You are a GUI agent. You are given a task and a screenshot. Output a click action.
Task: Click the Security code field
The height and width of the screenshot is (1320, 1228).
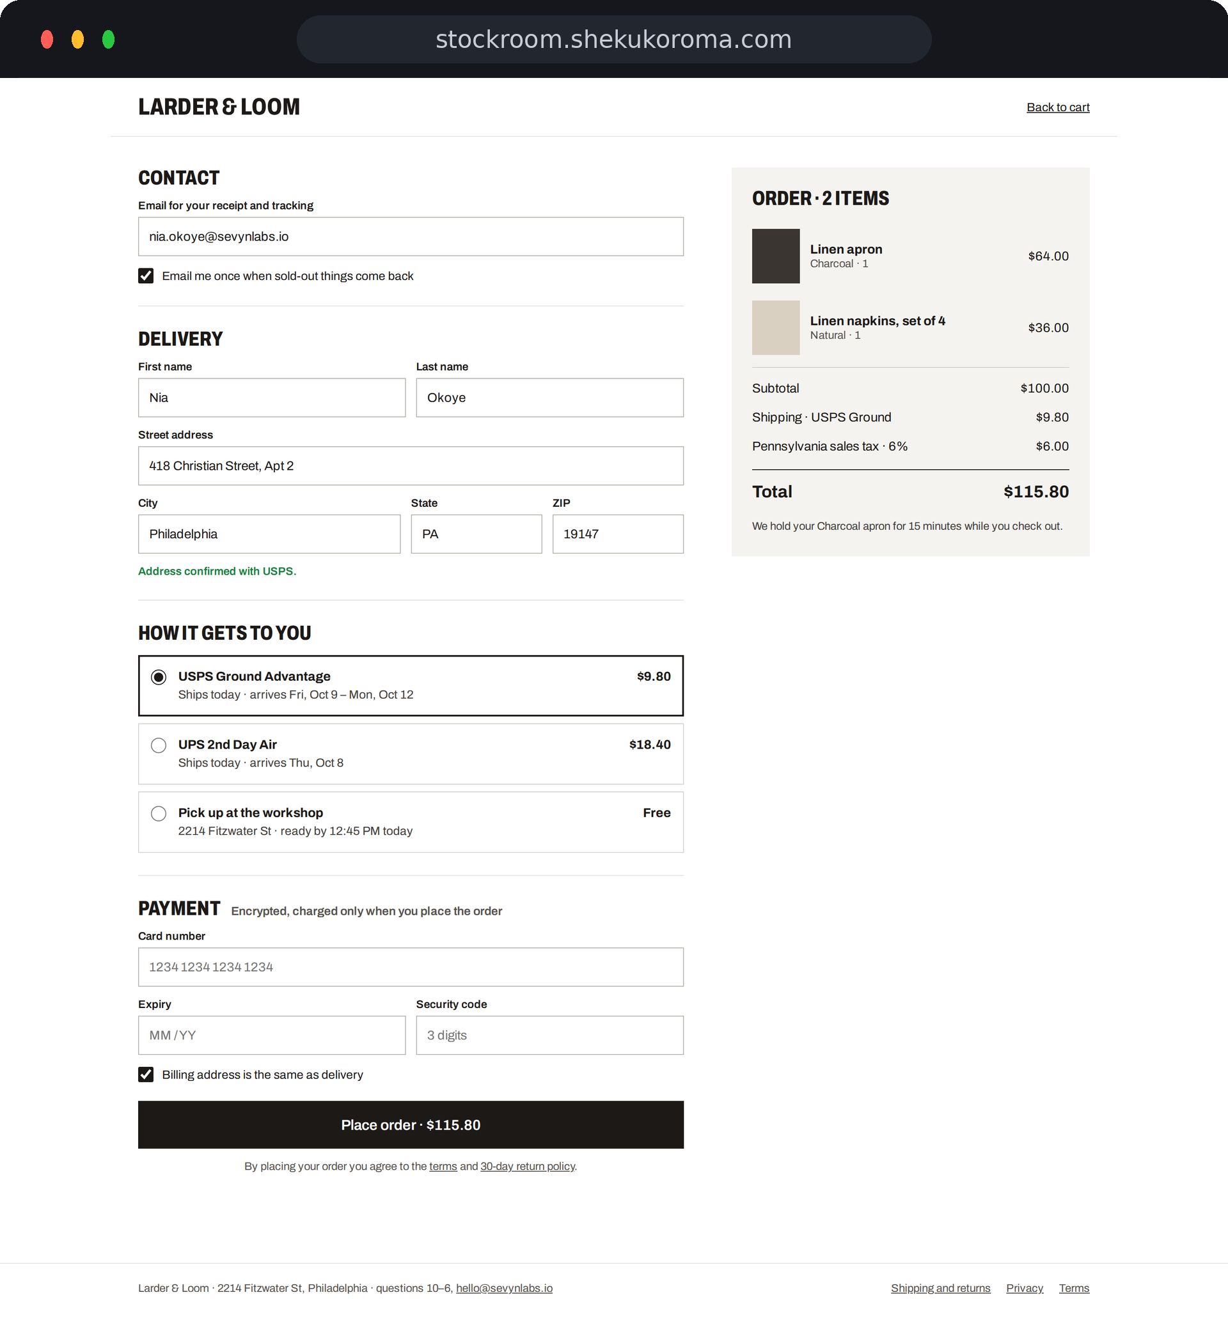tap(549, 1035)
